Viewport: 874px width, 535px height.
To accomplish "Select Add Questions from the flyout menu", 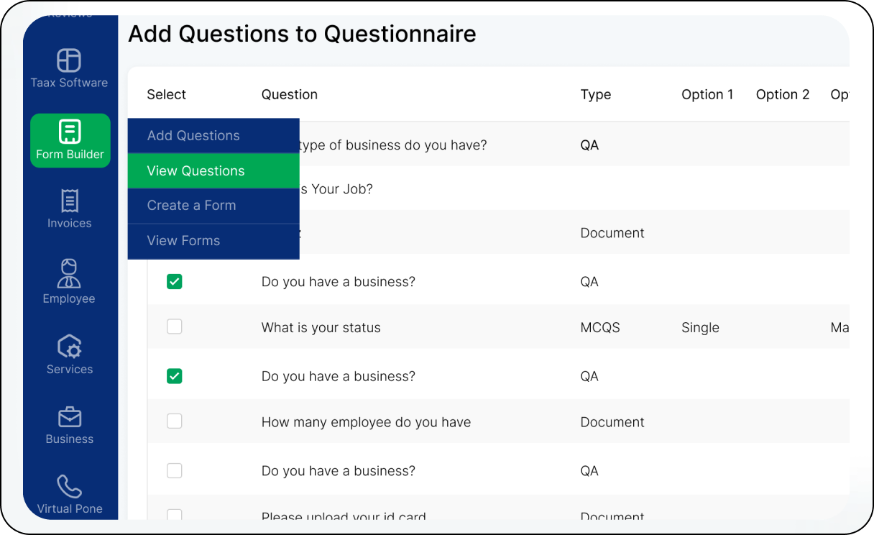I will coord(193,136).
